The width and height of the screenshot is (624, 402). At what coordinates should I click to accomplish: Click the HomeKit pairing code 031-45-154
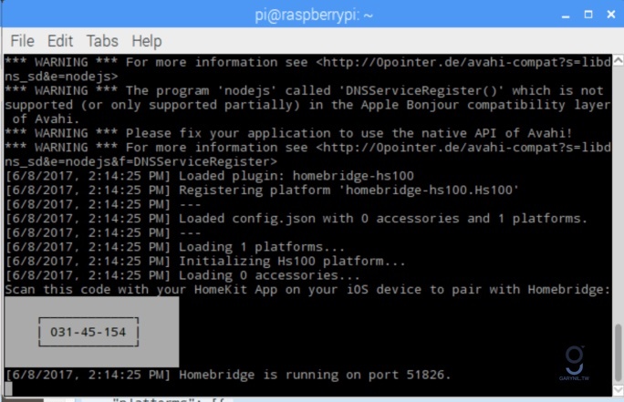pyautogui.click(x=88, y=332)
